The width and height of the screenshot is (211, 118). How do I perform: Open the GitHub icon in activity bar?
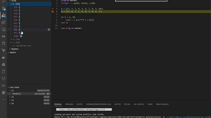[4, 92]
